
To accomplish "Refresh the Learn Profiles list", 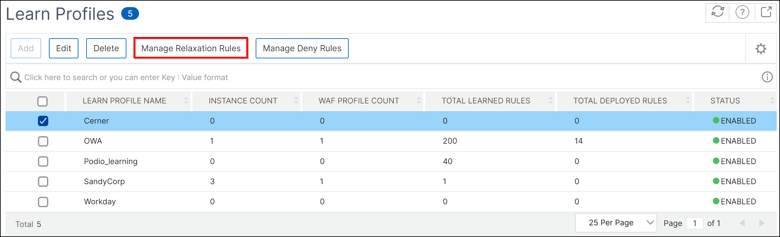I will 717,12.
